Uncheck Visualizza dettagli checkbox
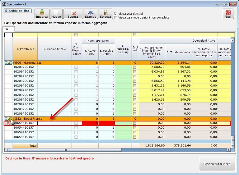Image resolution: width=239 pixels, height=175 pixels. tap(116, 14)
